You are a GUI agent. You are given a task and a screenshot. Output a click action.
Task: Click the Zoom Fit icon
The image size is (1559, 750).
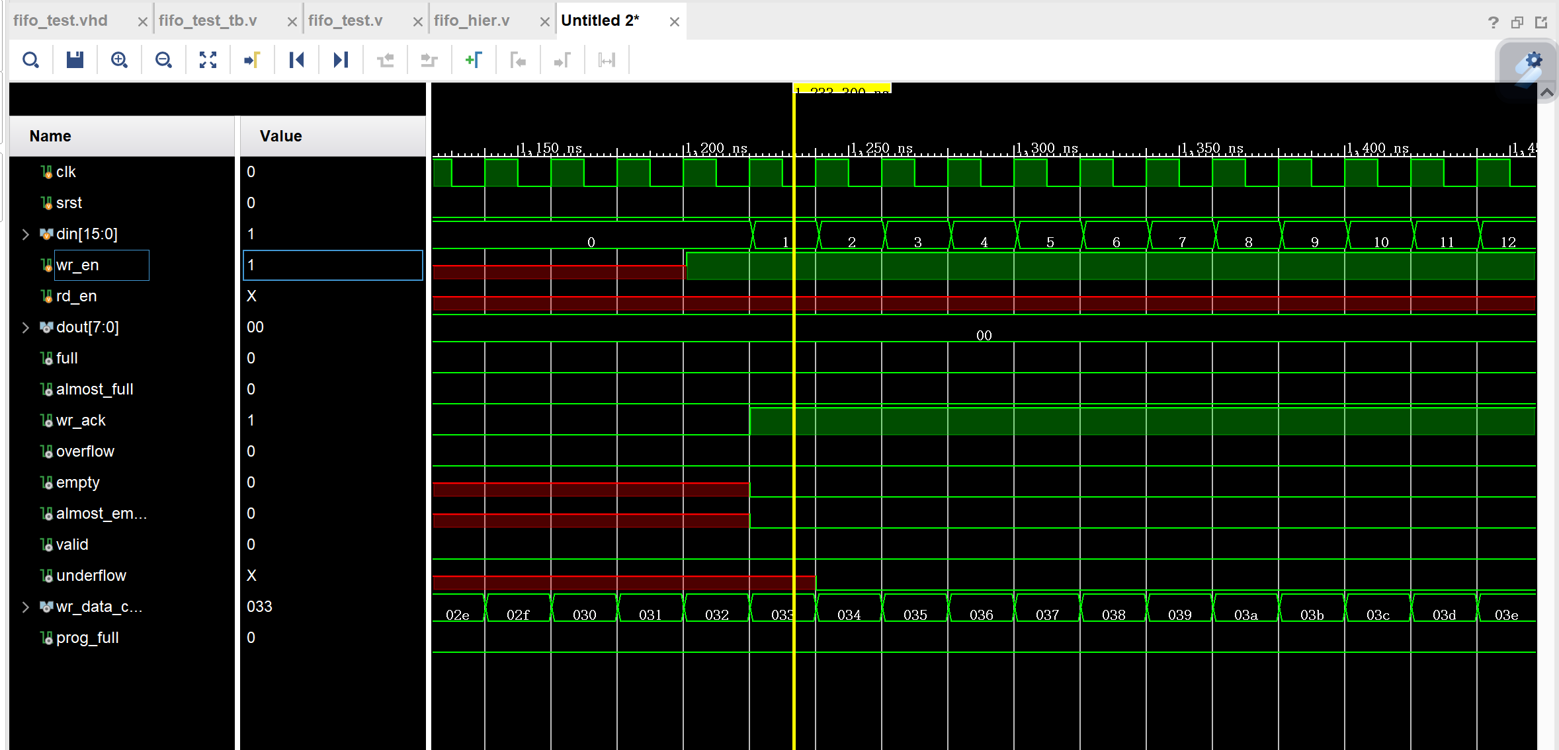tap(208, 59)
